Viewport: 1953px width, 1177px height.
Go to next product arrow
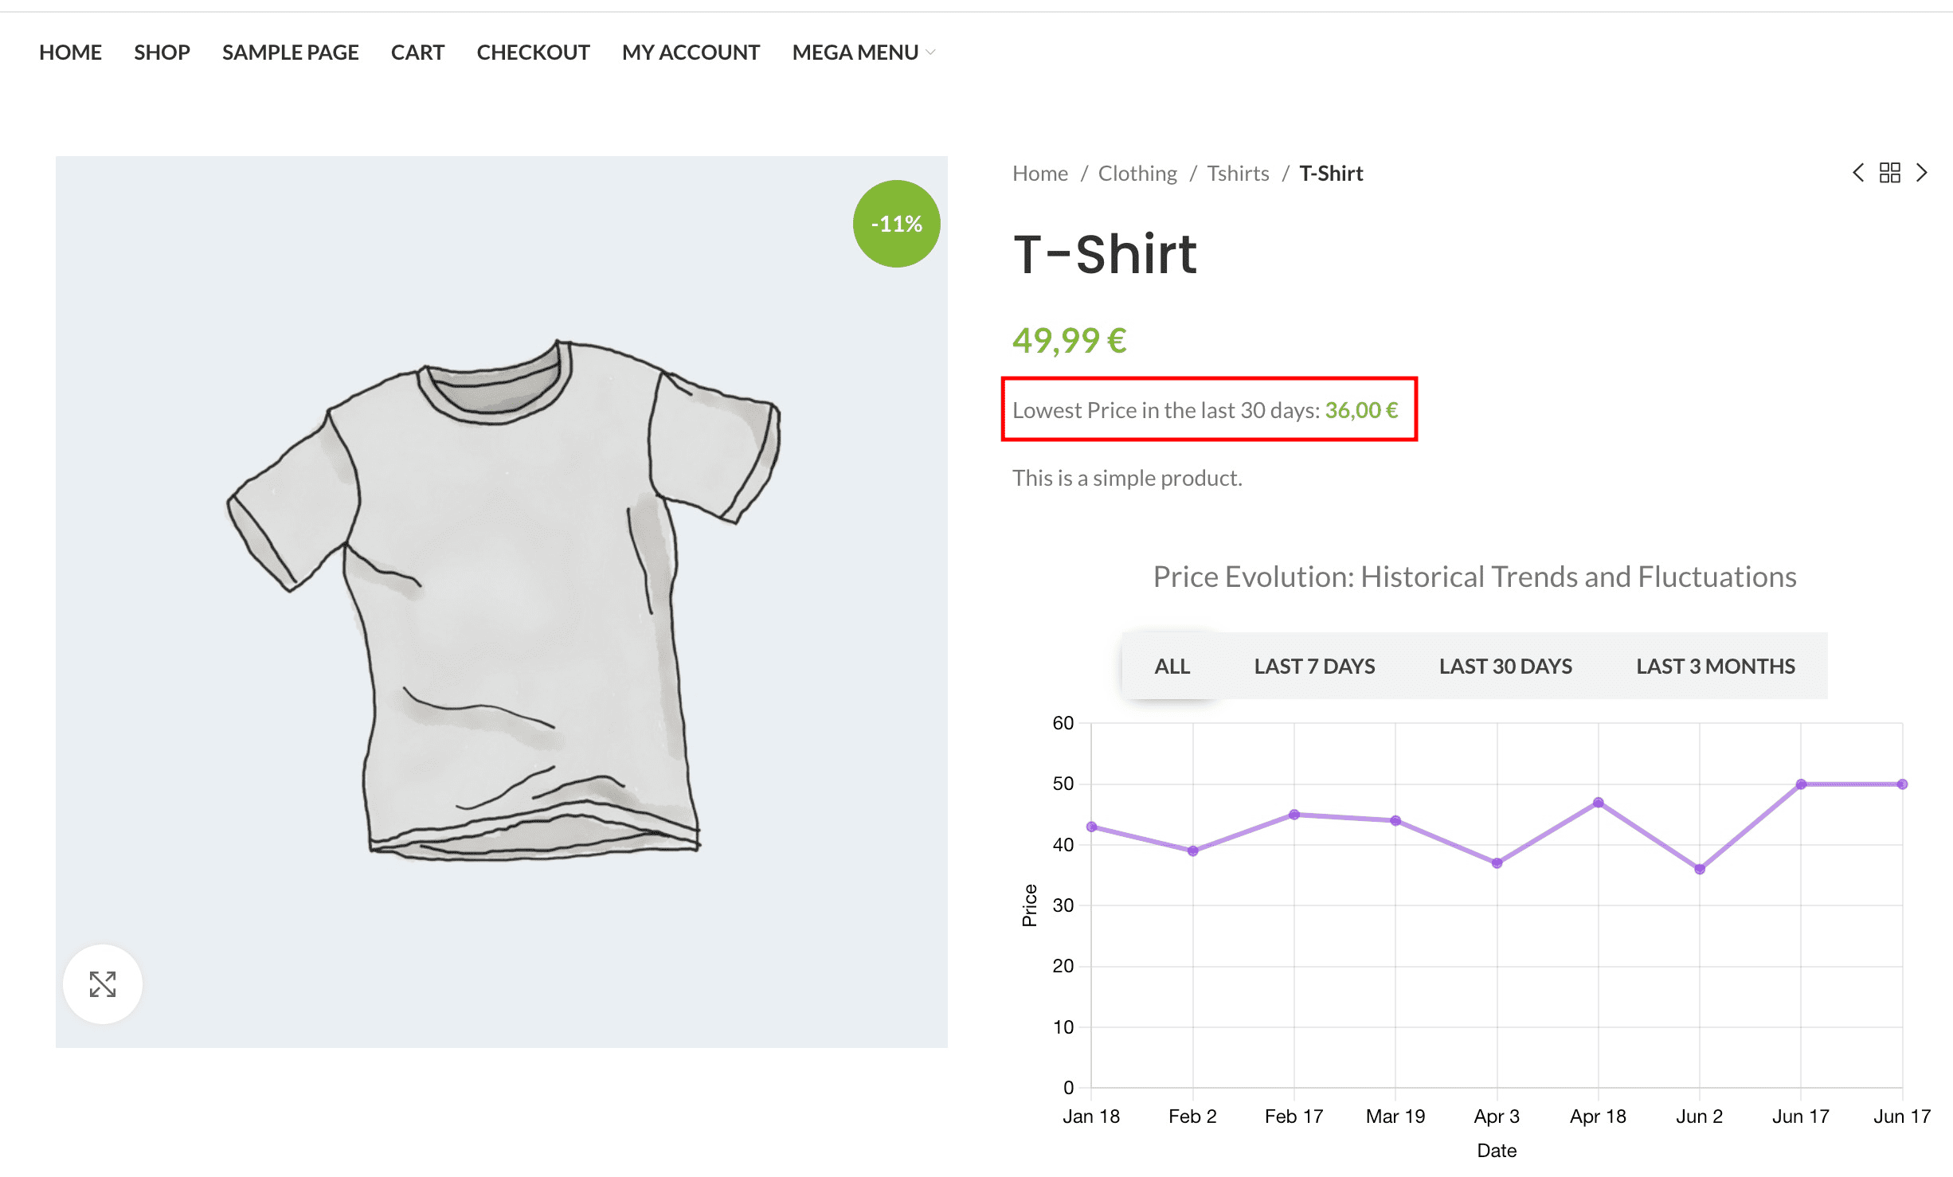point(1922,173)
